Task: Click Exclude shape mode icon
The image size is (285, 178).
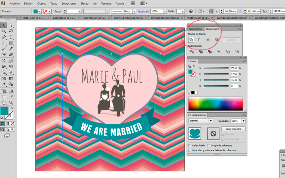Action: [217, 40]
